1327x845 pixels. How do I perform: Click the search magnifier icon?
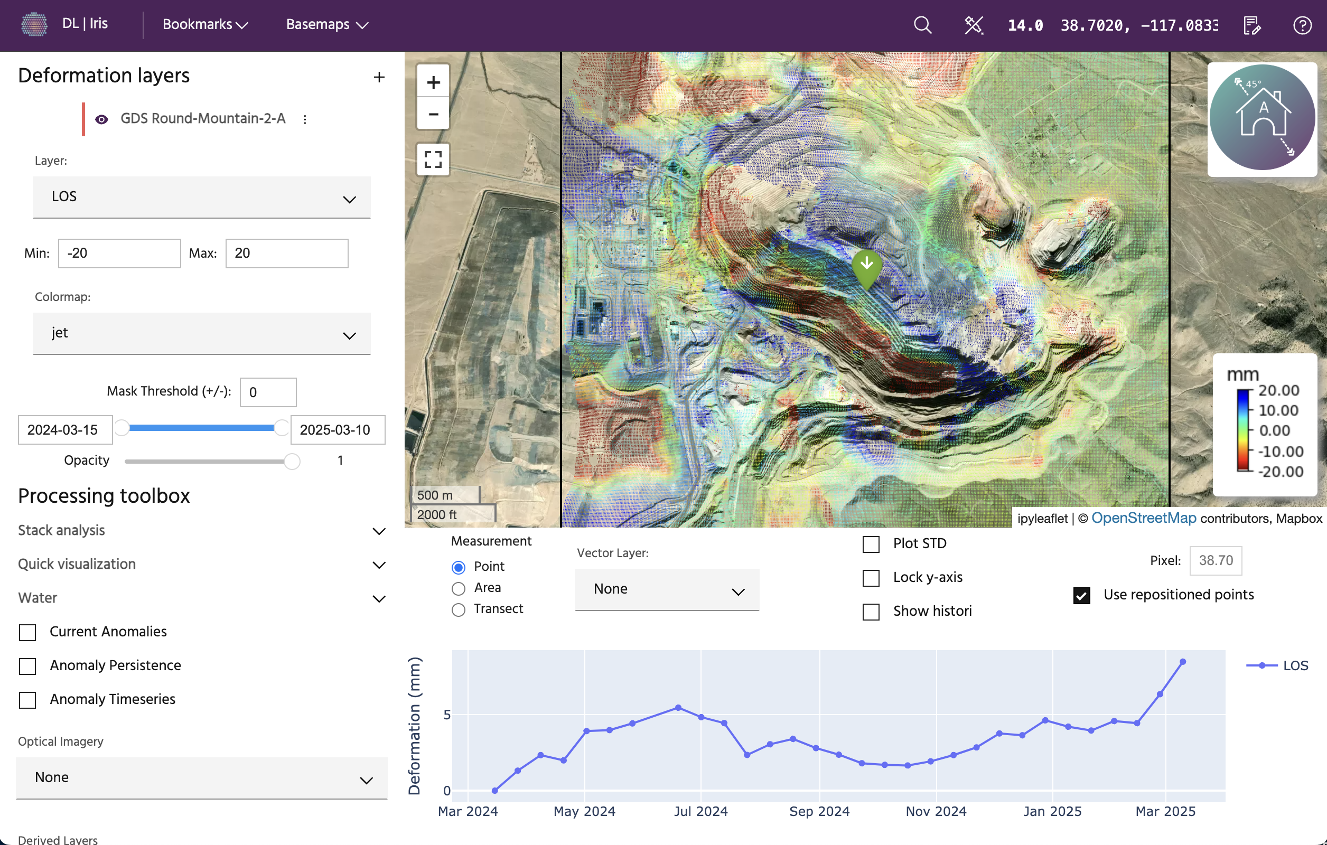[922, 25]
